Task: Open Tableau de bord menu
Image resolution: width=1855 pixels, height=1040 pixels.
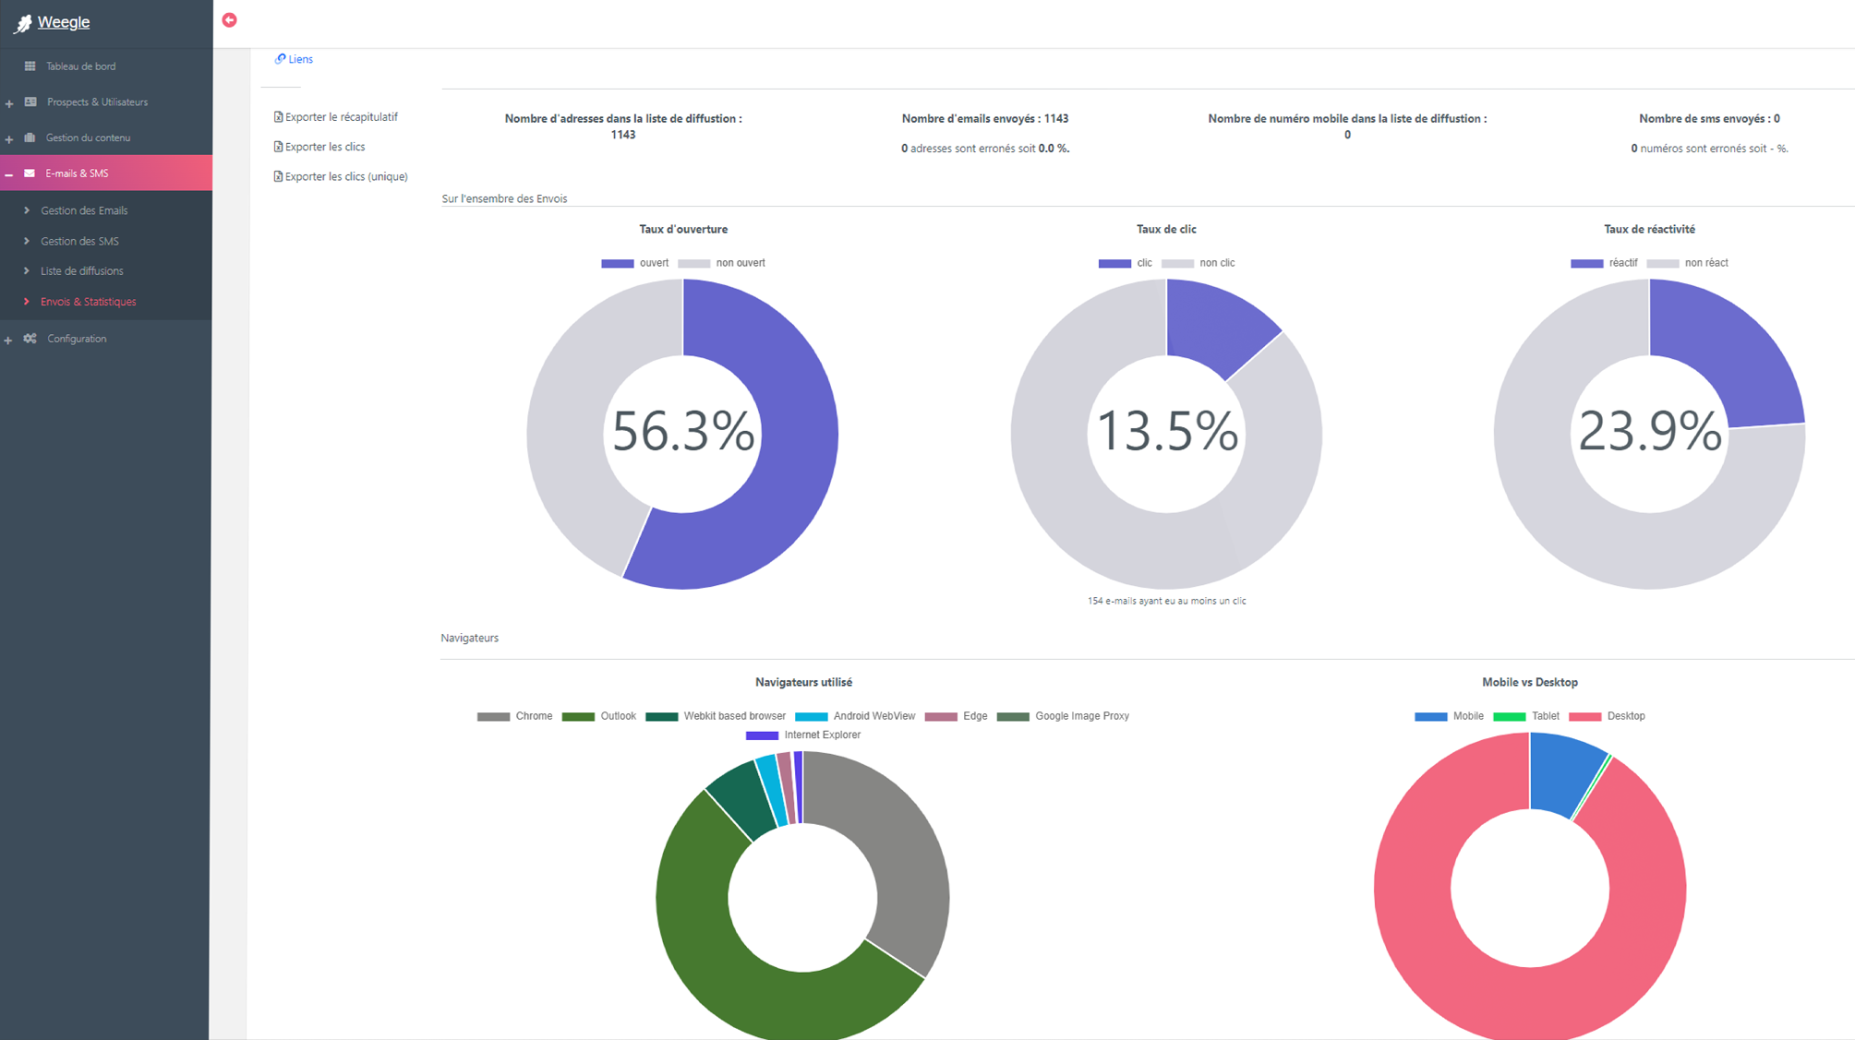Action: [80, 66]
